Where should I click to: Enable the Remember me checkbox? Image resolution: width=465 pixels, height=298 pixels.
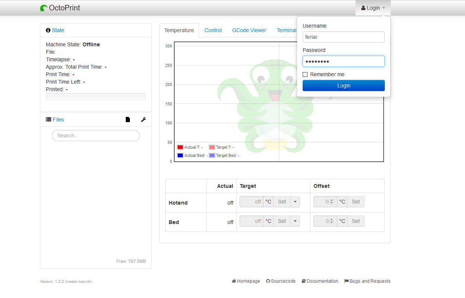click(305, 74)
